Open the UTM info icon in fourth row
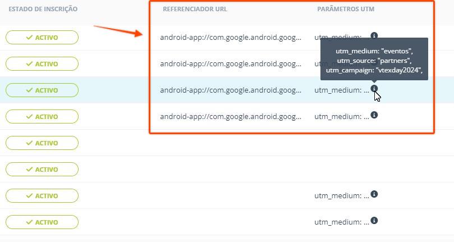The height and width of the screenshot is (242, 454). (374, 115)
